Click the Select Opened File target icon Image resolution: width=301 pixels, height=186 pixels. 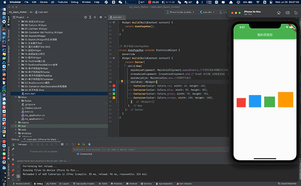[85, 17]
